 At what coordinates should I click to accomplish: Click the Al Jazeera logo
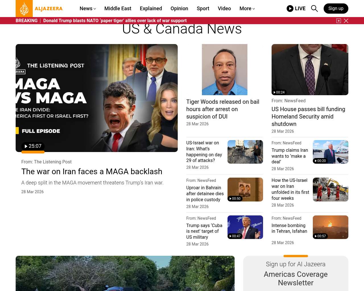39,9
